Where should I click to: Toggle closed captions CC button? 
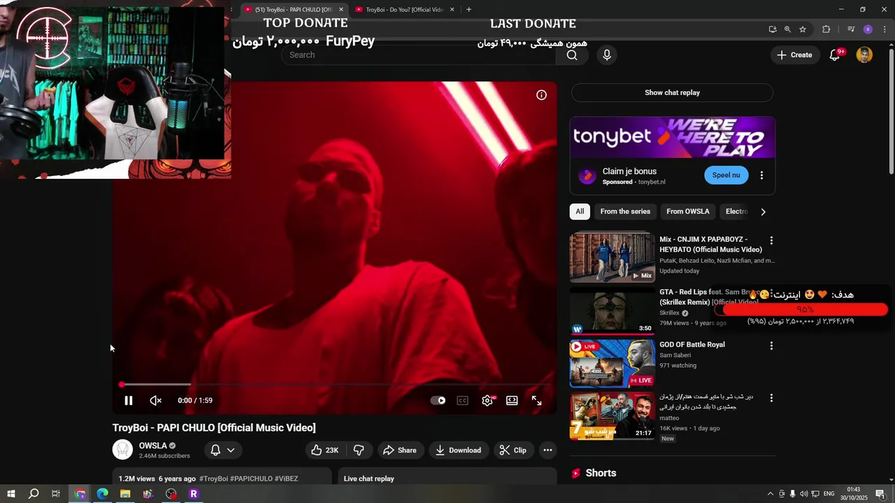pos(463,400)
